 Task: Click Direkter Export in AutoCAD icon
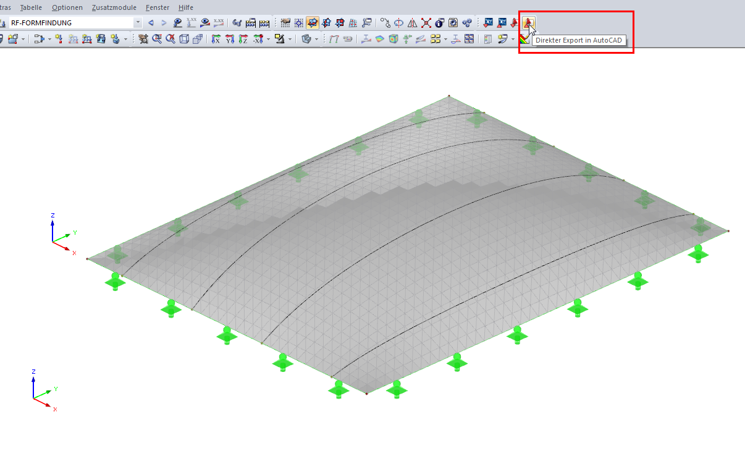(528, 23)
